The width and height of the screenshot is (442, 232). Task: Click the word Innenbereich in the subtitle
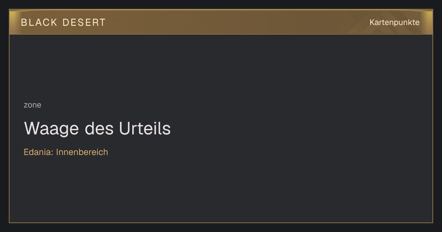[82, 152]
